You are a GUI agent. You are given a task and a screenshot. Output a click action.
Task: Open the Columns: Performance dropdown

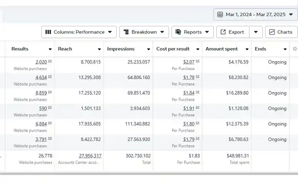79,32
